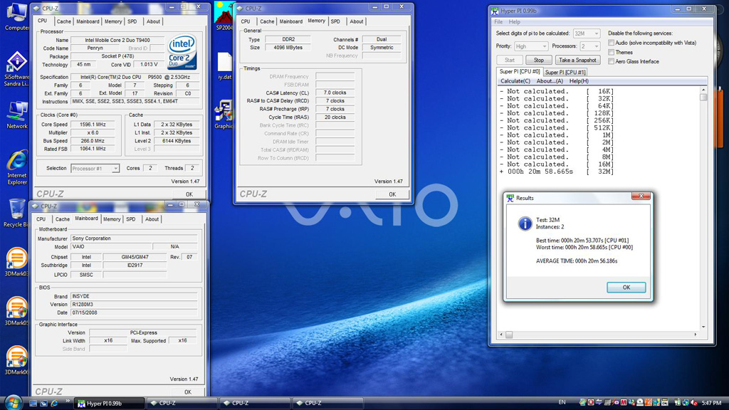Viewport: 729px width, 410px height.
Task: Click the Stop button in Hyper PI
Action: [538, 60]
